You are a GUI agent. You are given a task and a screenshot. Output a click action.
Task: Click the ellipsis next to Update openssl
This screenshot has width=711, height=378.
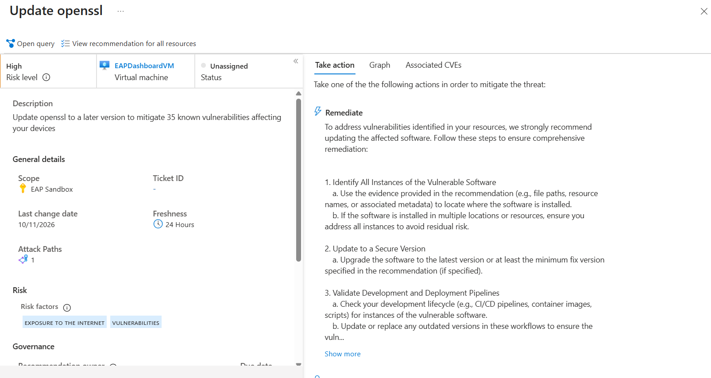pos(120,11)
